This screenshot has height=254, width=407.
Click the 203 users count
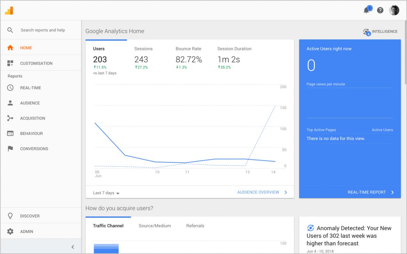100,60
